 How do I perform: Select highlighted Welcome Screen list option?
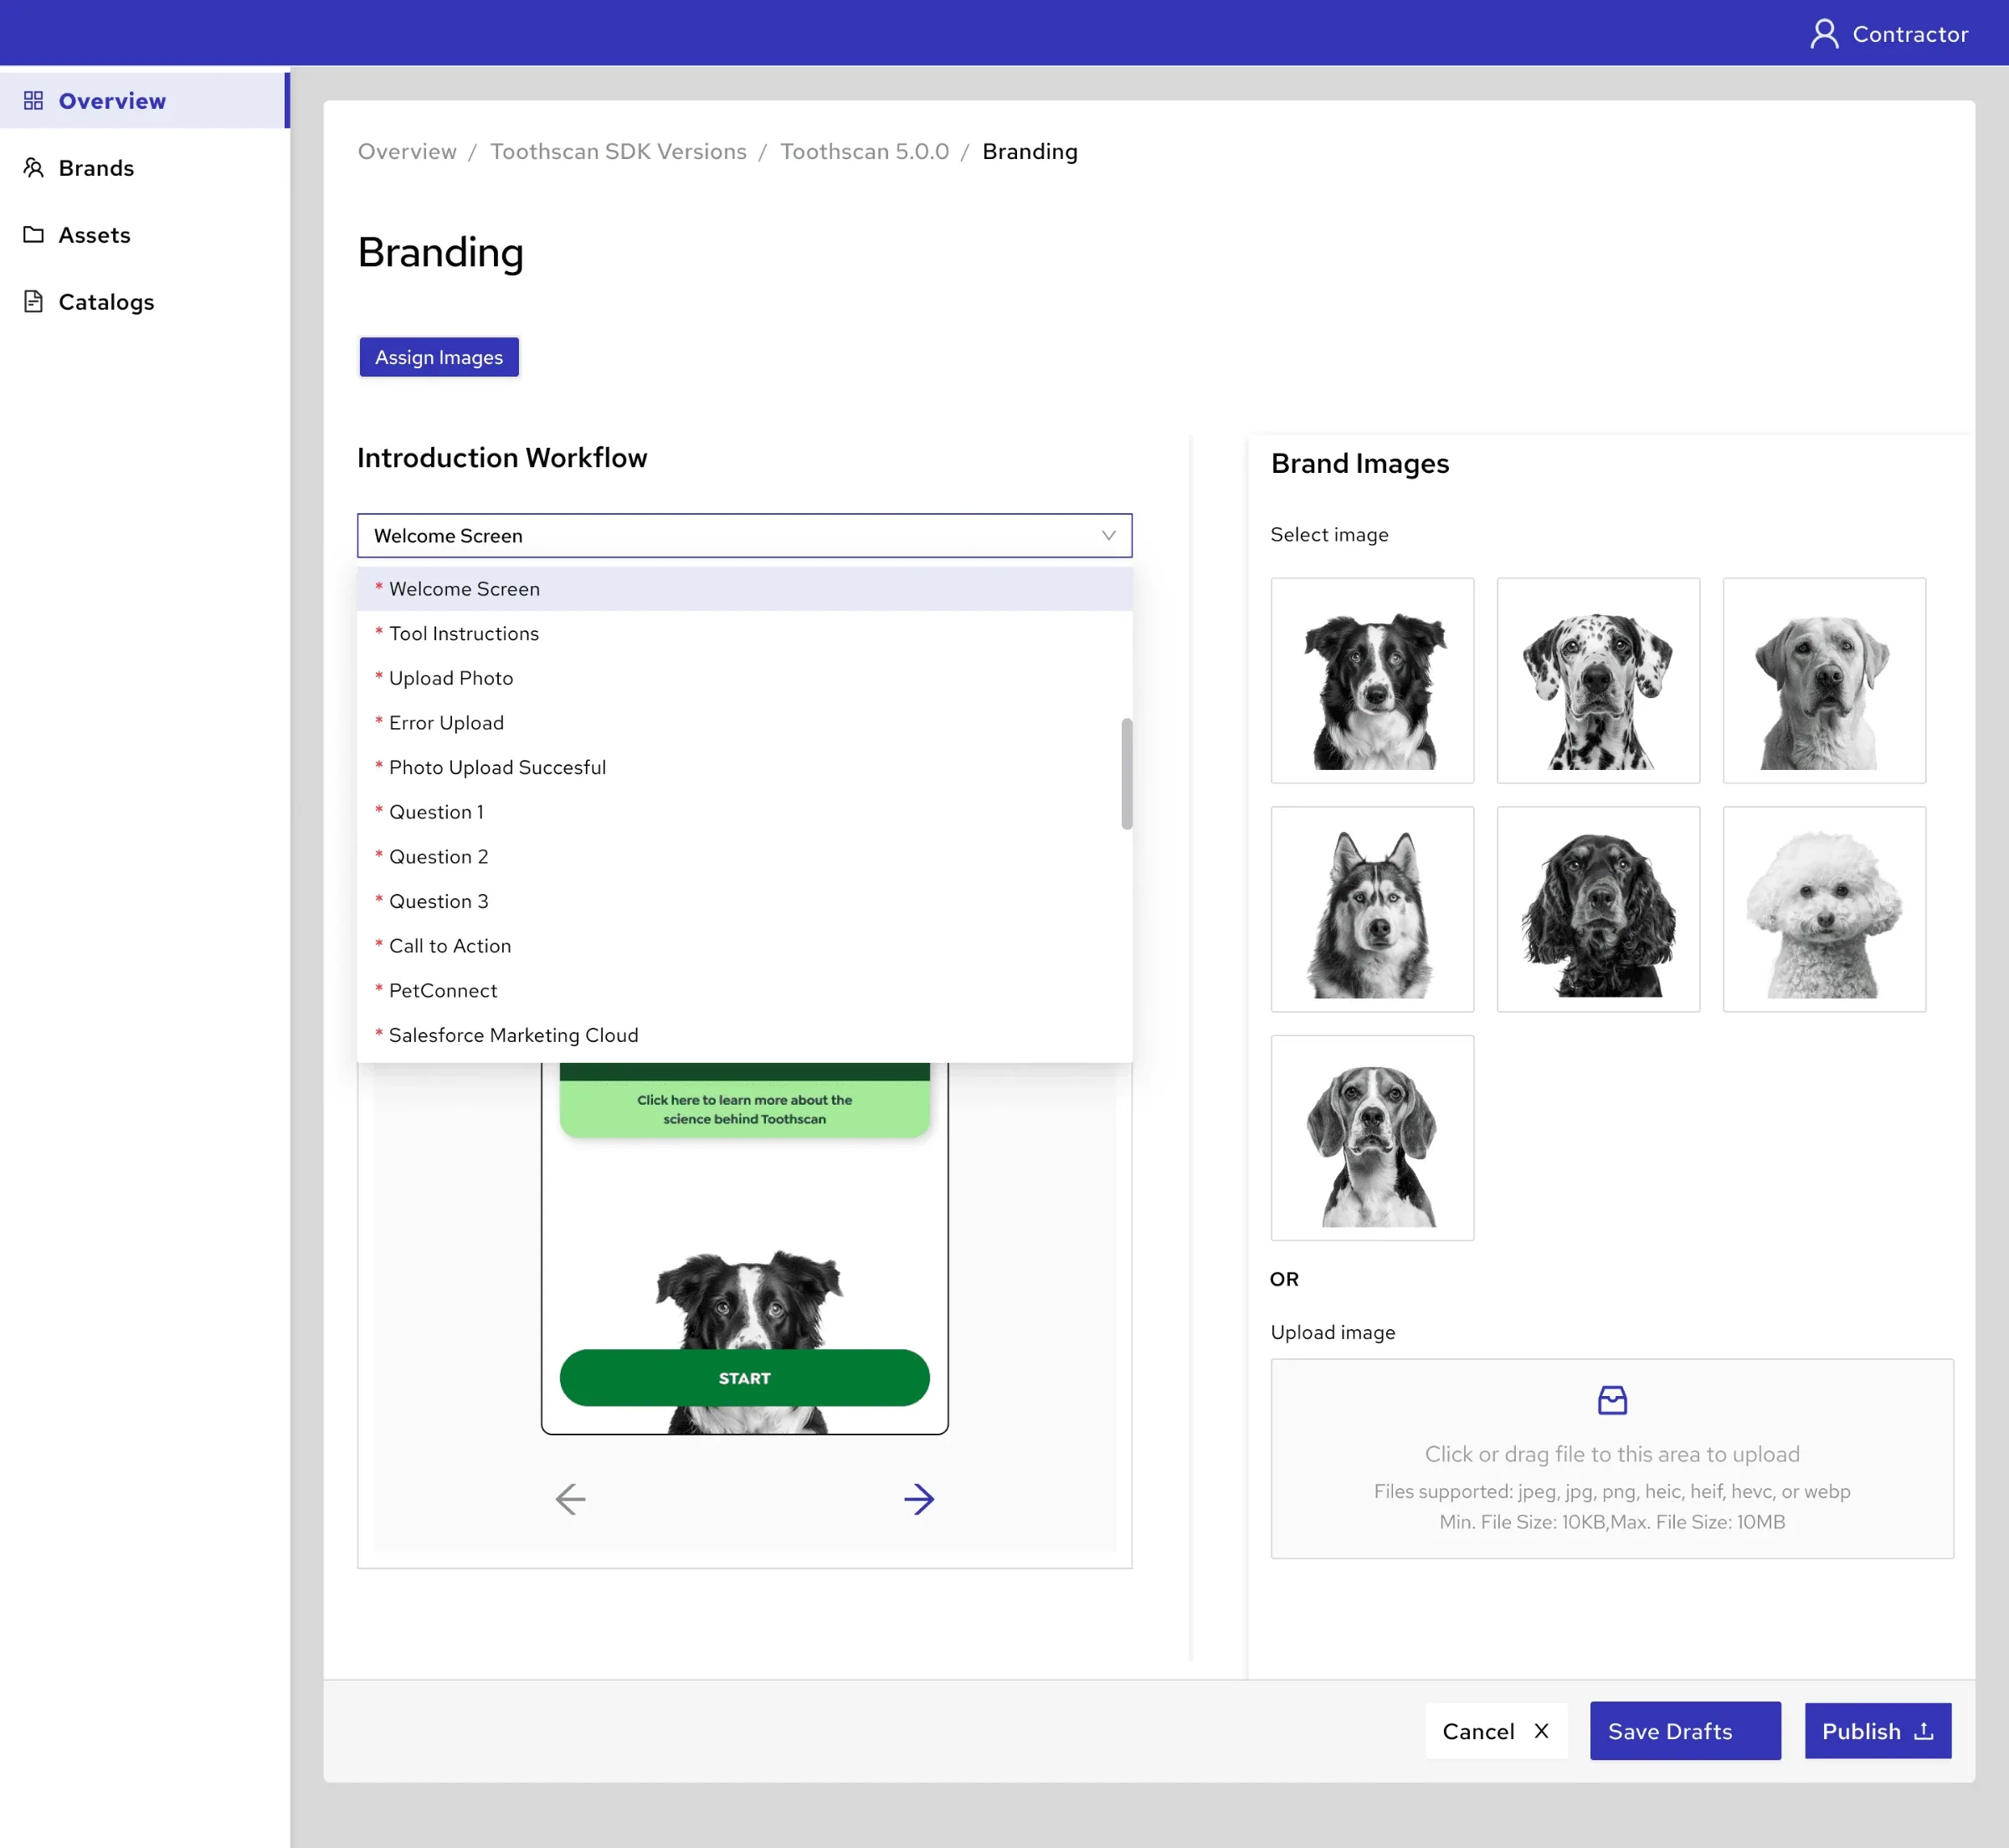(x=744, y=589)
